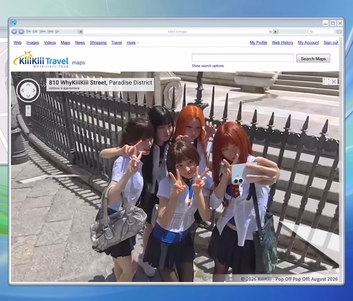Image resolution: width=353 pixels, height=301 pixels.
Task: Expand street view to full screen
Action: tap(326, 82)
